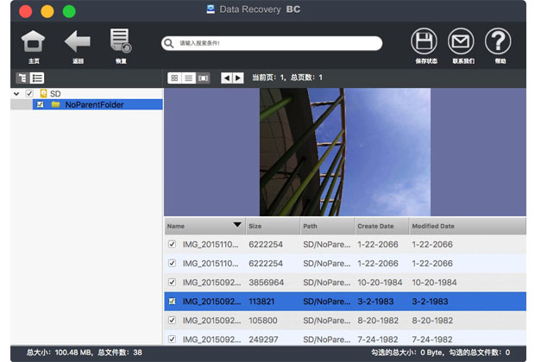Viewport: 535px width, 362px height.
Task: Click the checked total size 0 Byte status text
Action: tap(407, 353)
